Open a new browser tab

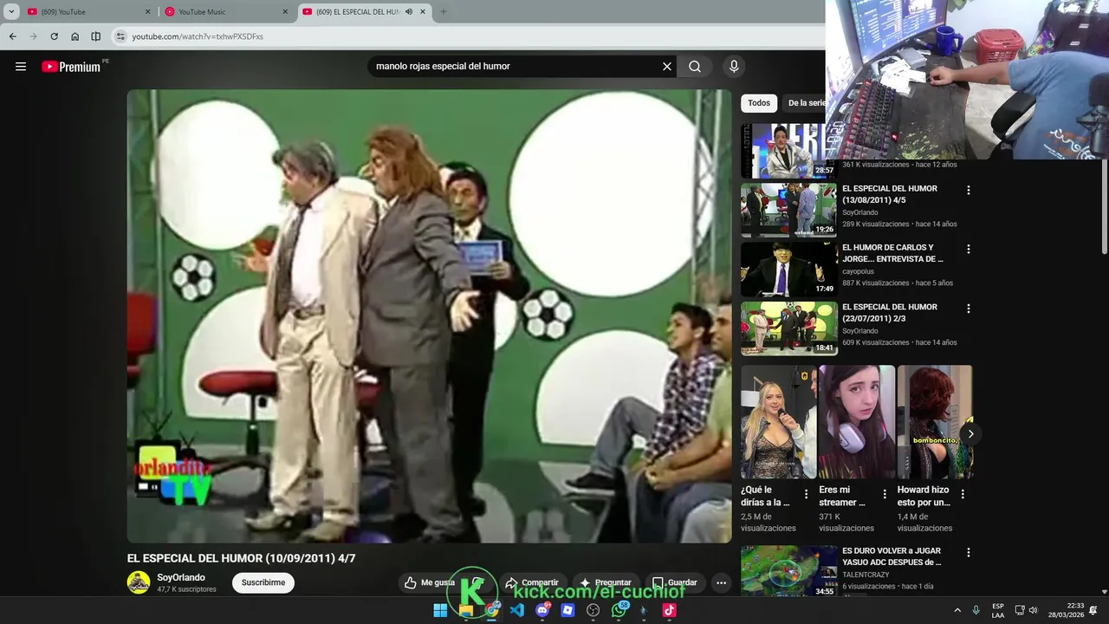pyautogui.click(x=444, y=12)
